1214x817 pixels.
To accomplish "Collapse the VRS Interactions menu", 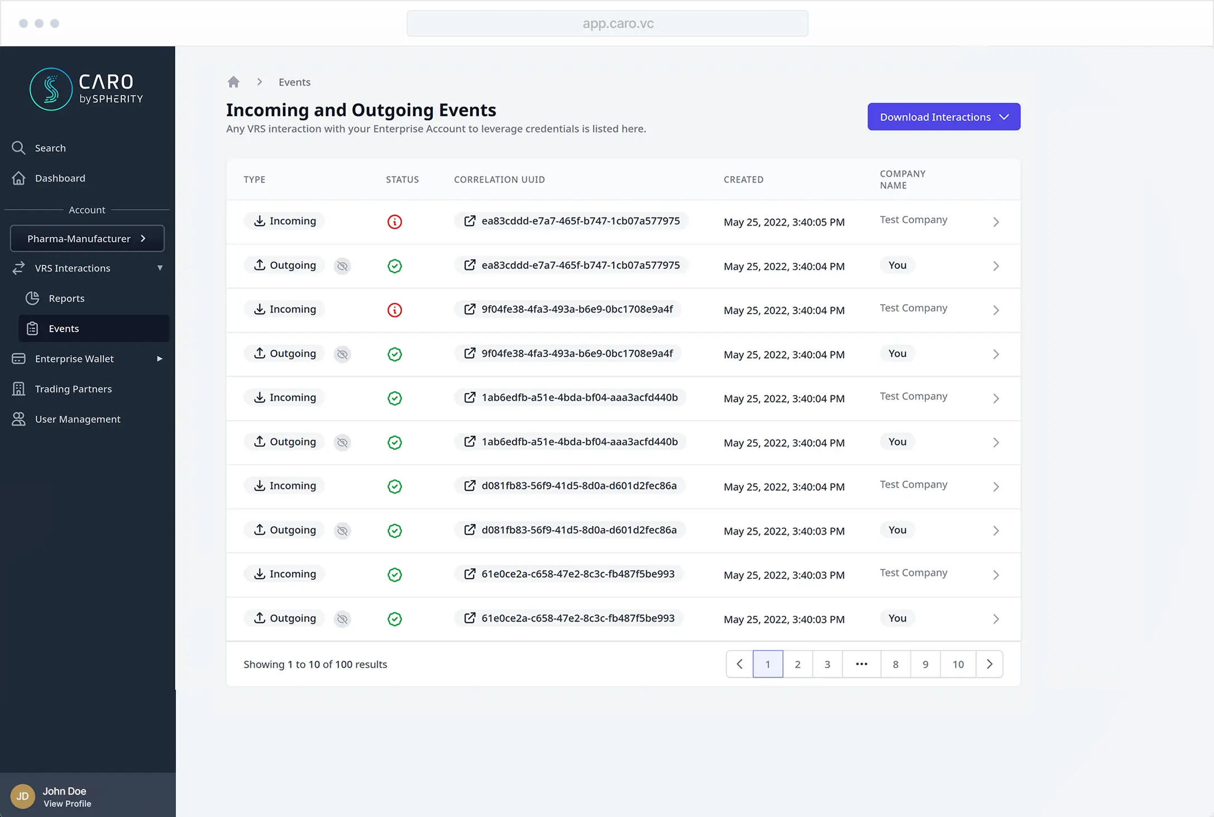I will (160, 268).
